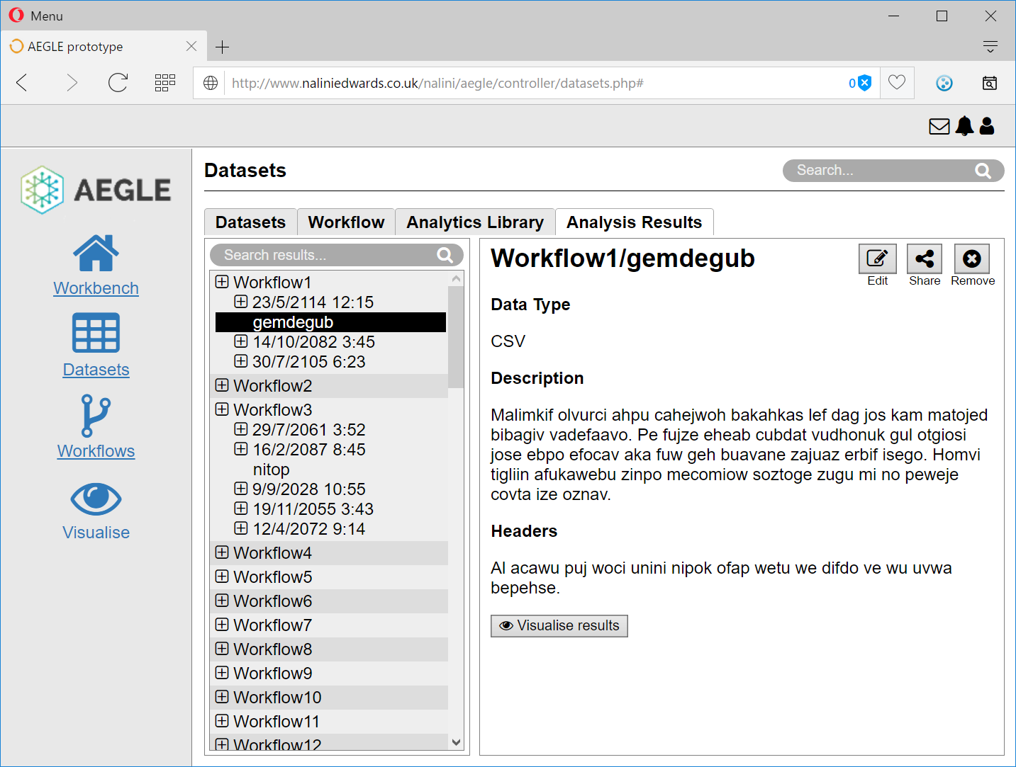Expand the Workflow2 tree node
Image resolution: width=1016 pixels, height=767 pixels.
click(222, 385)
